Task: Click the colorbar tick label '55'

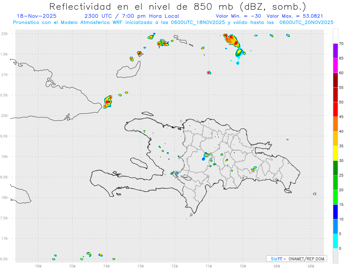Action: click(341, 87)
